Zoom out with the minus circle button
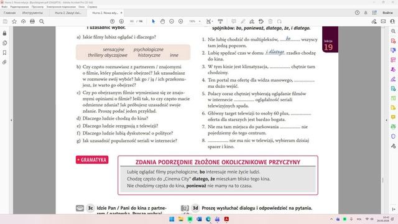This screenshot has width=398, height=224. click(172, 22)
